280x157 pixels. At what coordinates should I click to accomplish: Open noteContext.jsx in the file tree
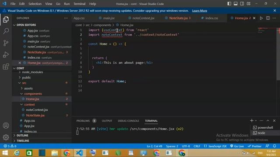(37, 110)
